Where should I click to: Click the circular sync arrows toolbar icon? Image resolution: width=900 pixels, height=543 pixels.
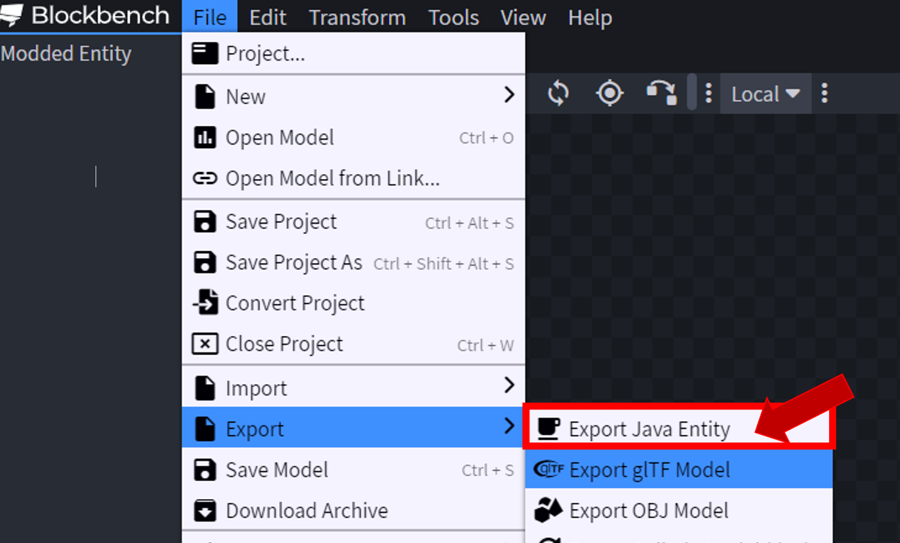558,93
